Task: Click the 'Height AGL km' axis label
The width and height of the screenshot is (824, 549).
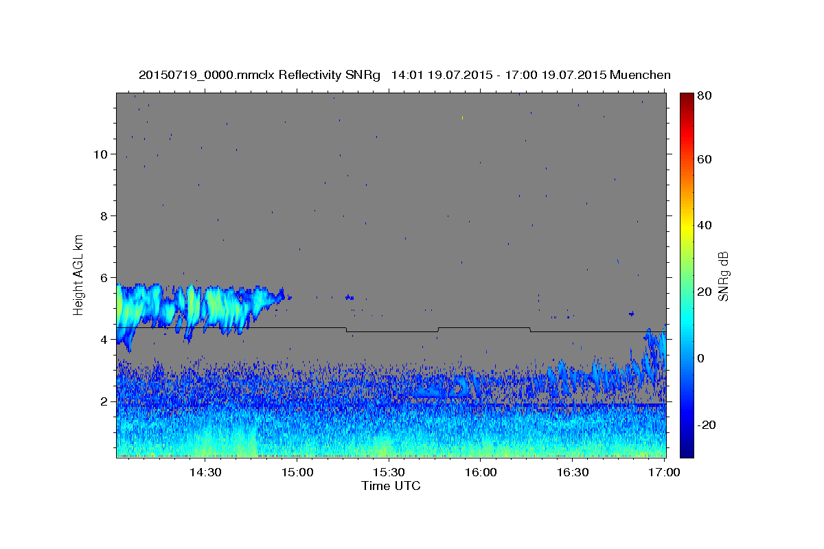Action: pos(79,274)
